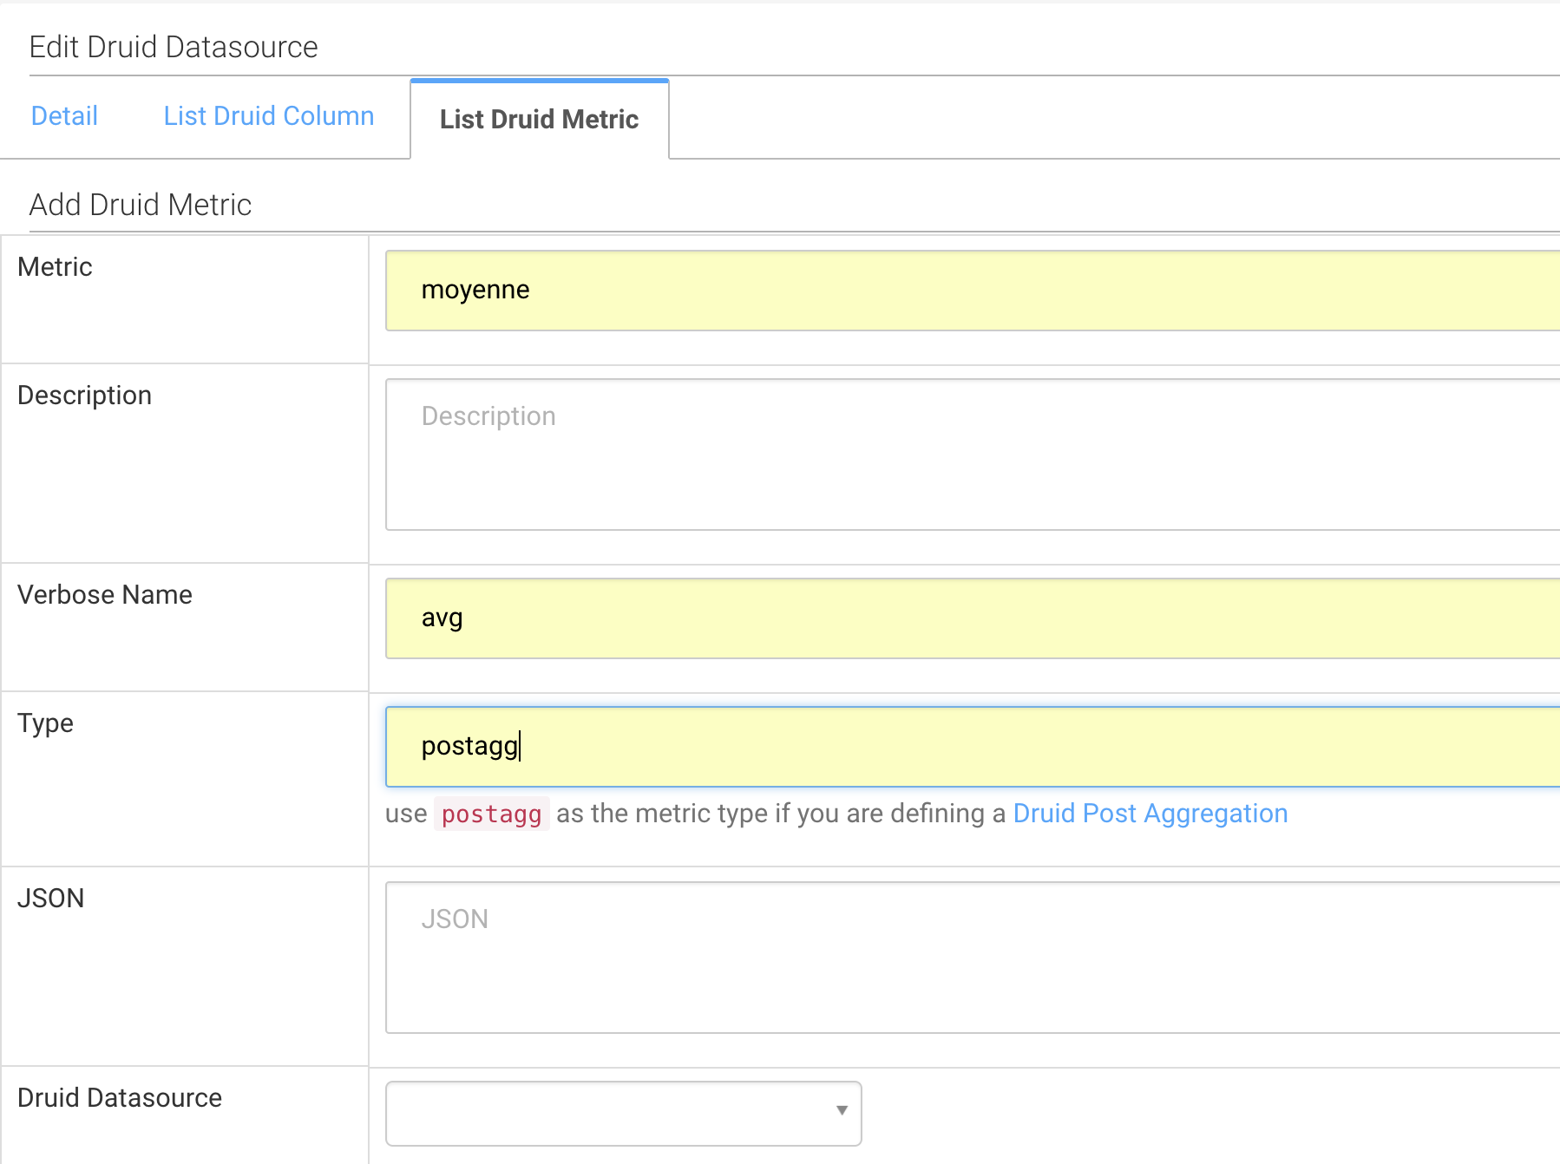This screenshot has height=1164, width=1560.
Task: Click the JSON row label
Action: click(51, 898)
